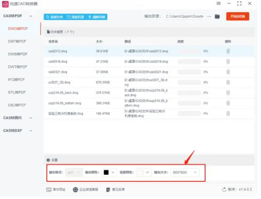
Task: Click the progress column header
Action: click(180, 41)
